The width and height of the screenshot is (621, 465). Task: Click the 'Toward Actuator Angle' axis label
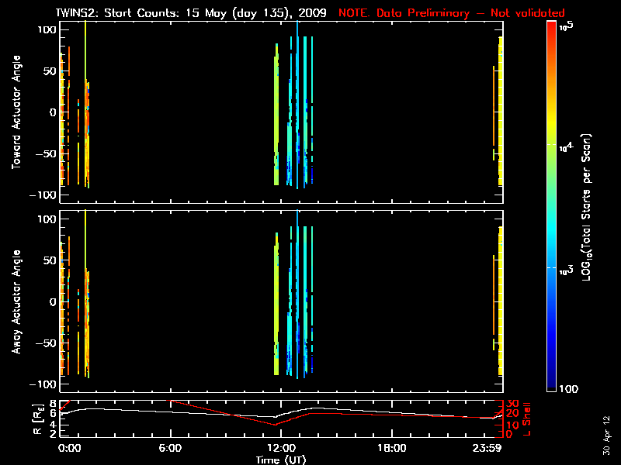[16, 112]
